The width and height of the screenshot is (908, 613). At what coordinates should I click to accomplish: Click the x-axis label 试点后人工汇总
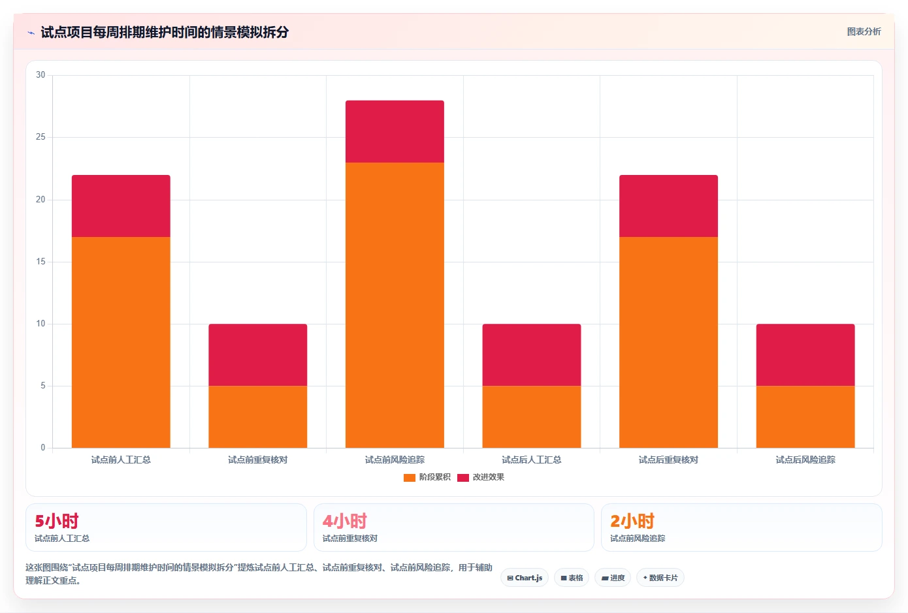coord(532,460)
